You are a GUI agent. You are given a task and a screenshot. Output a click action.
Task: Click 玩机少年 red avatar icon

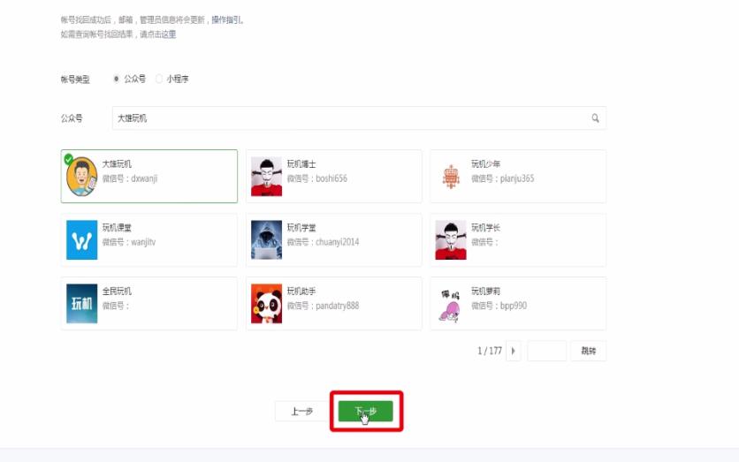[451, 177]
